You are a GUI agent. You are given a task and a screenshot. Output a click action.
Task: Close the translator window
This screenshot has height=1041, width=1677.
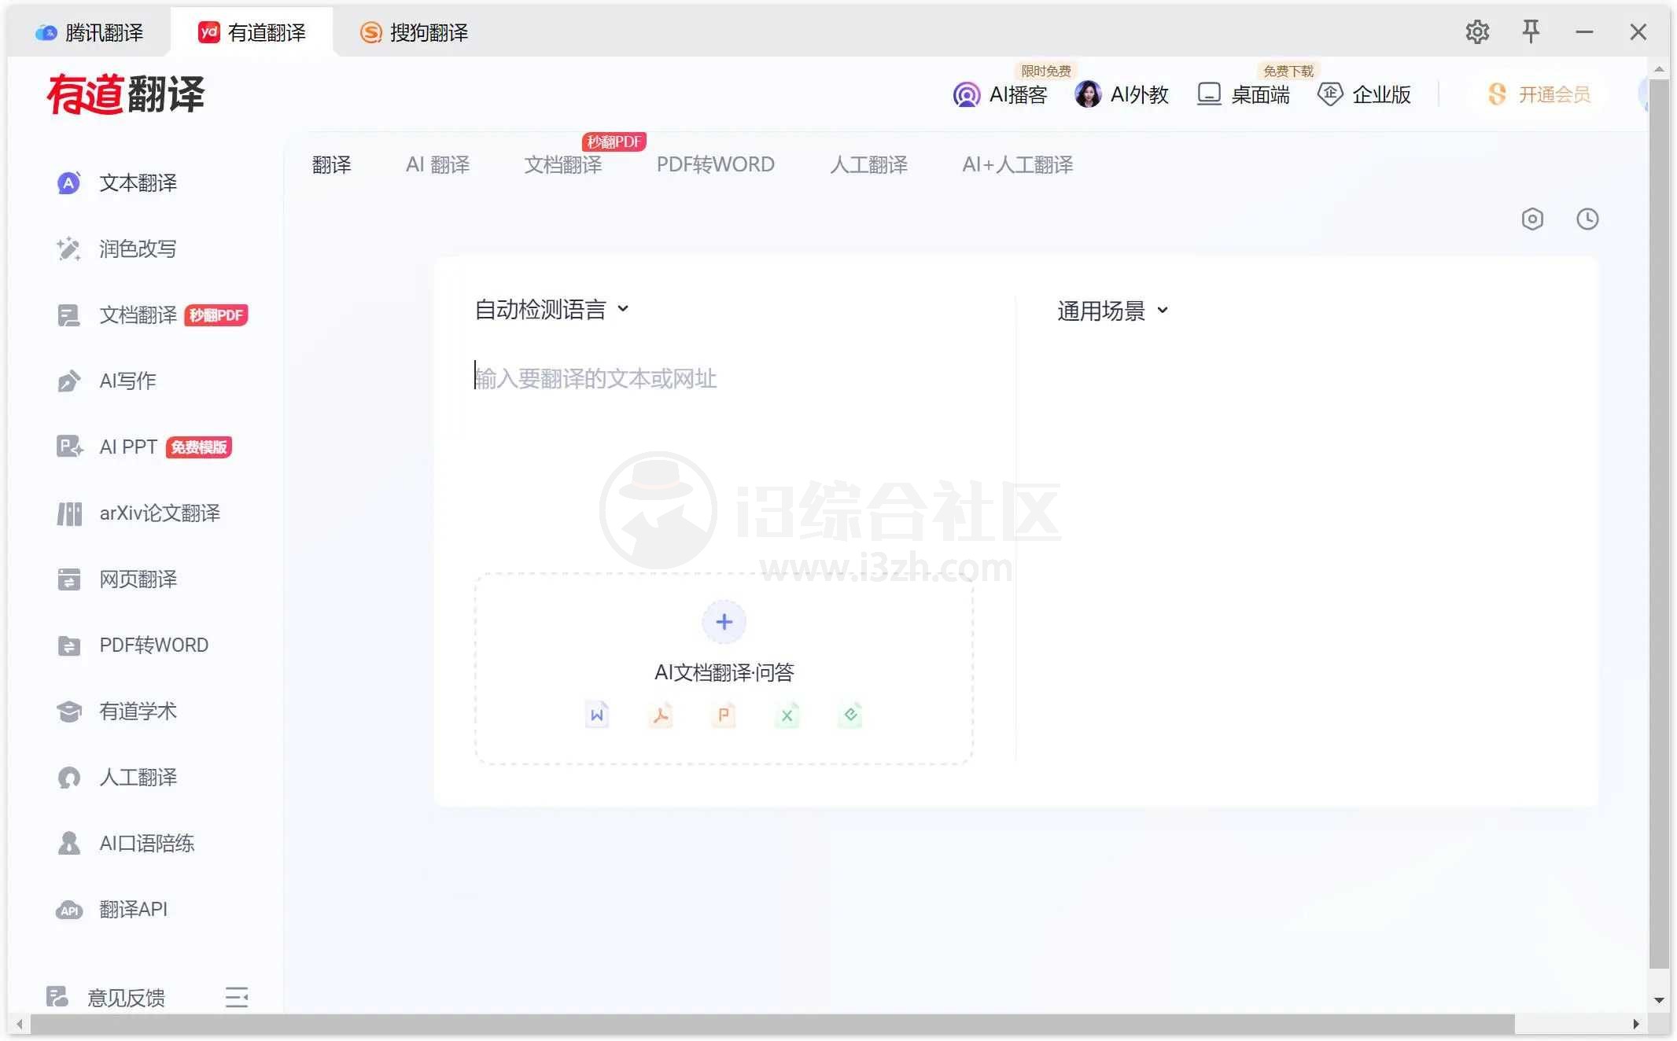coord(1638,31)
